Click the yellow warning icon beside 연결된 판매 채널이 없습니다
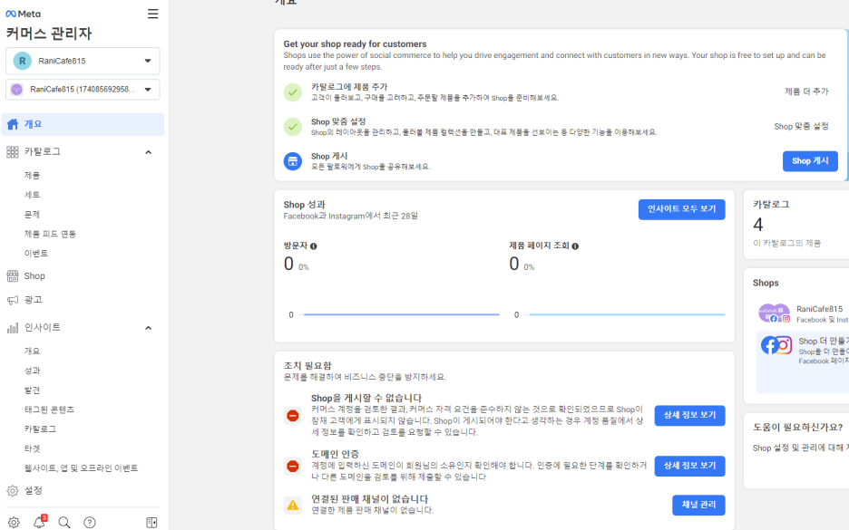 coord(293,506)
